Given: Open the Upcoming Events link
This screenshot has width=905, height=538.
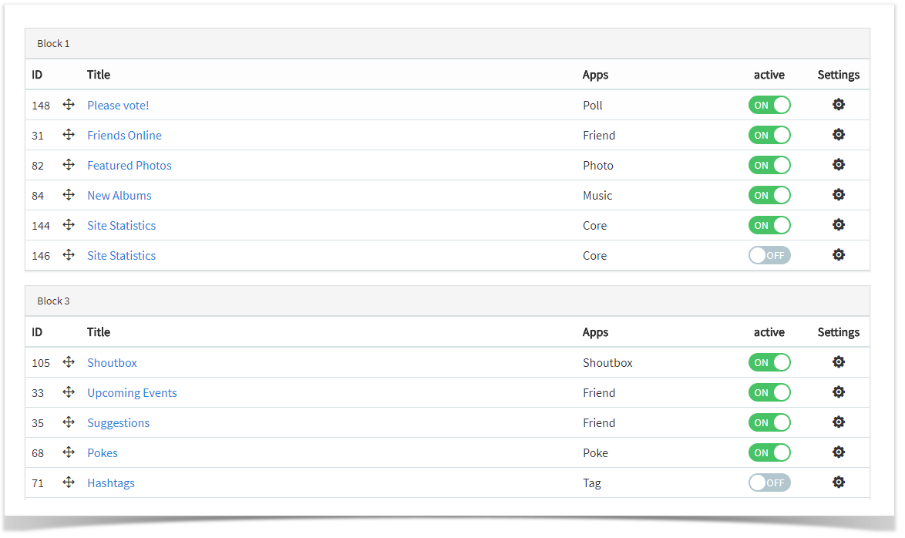Looking at the screenshot, I should click(132, 392).
